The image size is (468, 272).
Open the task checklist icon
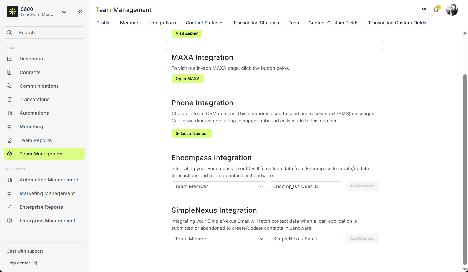click(x=424, y=10)
